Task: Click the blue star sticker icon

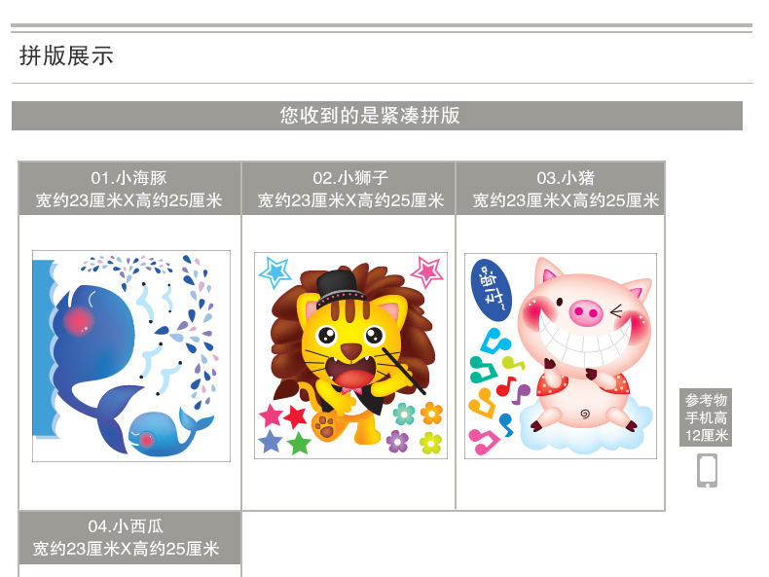Action: click(x=275, y=271)
